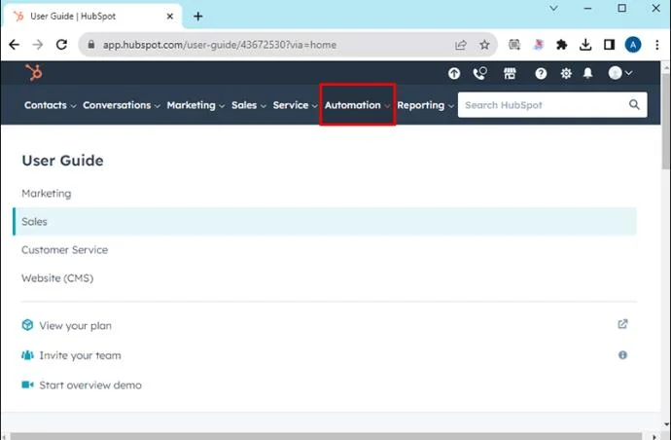Click the pink and blue extension icon
The width and height of the screenshot is (671, 440).
pos(539,44)
